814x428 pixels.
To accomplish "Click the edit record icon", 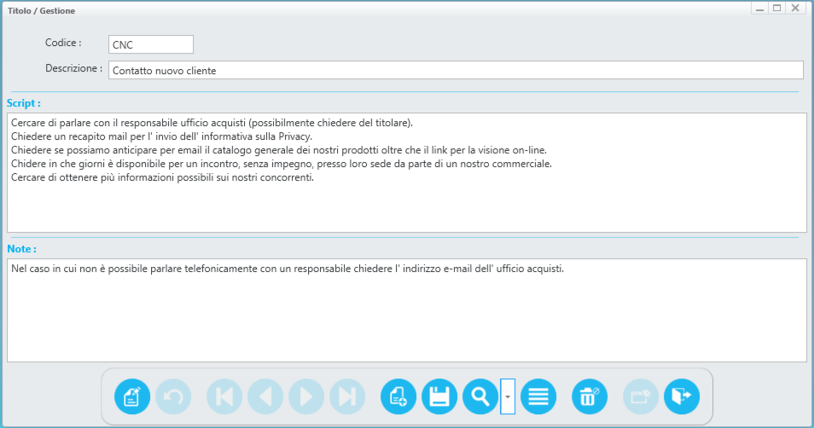I will 132,396.
